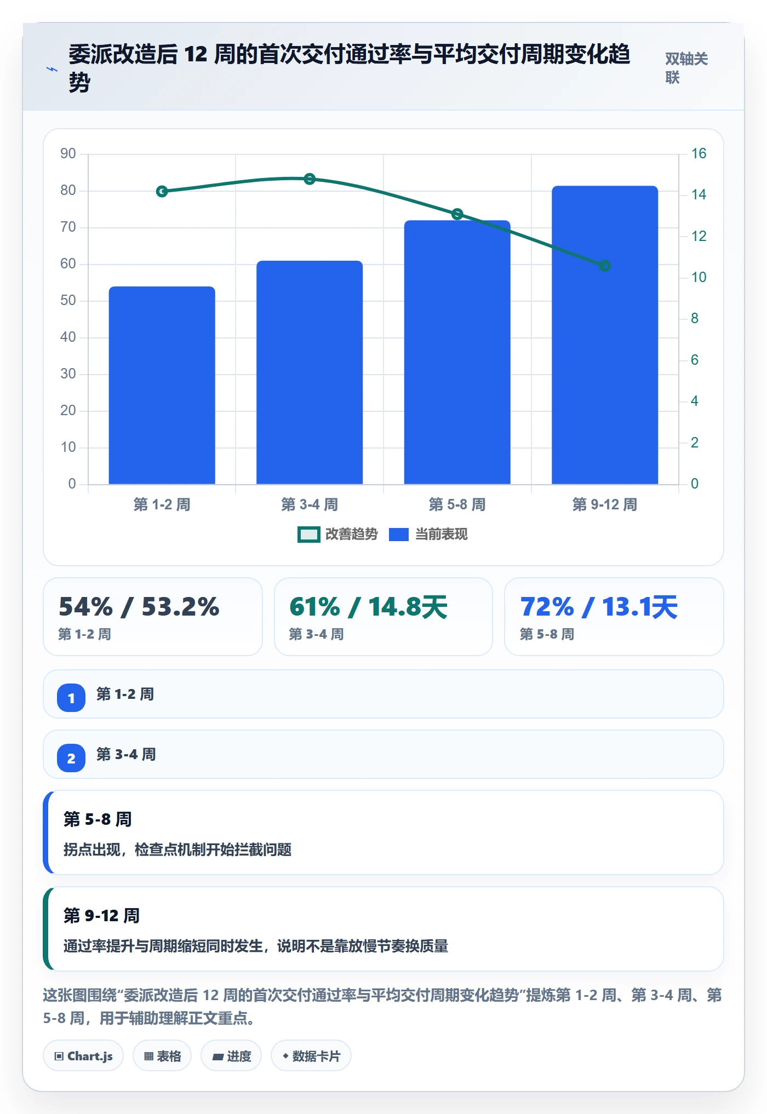Click the step number 2 badge
The image size is (767, 1114).
[71, 758]
